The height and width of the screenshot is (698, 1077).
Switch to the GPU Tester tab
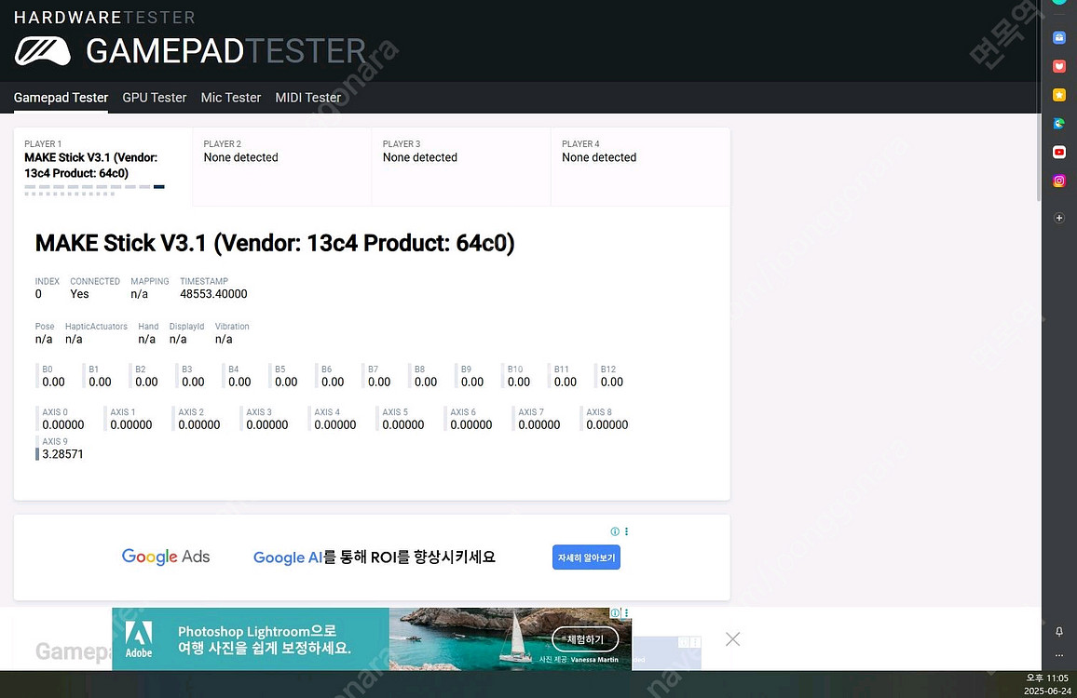[155, 98]
